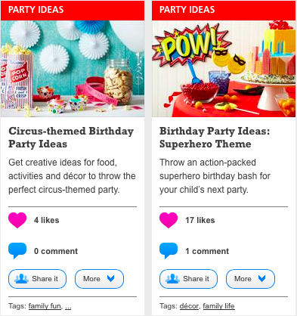Select the family fun tag
This screenshot has height=316, width=297.
45,306
